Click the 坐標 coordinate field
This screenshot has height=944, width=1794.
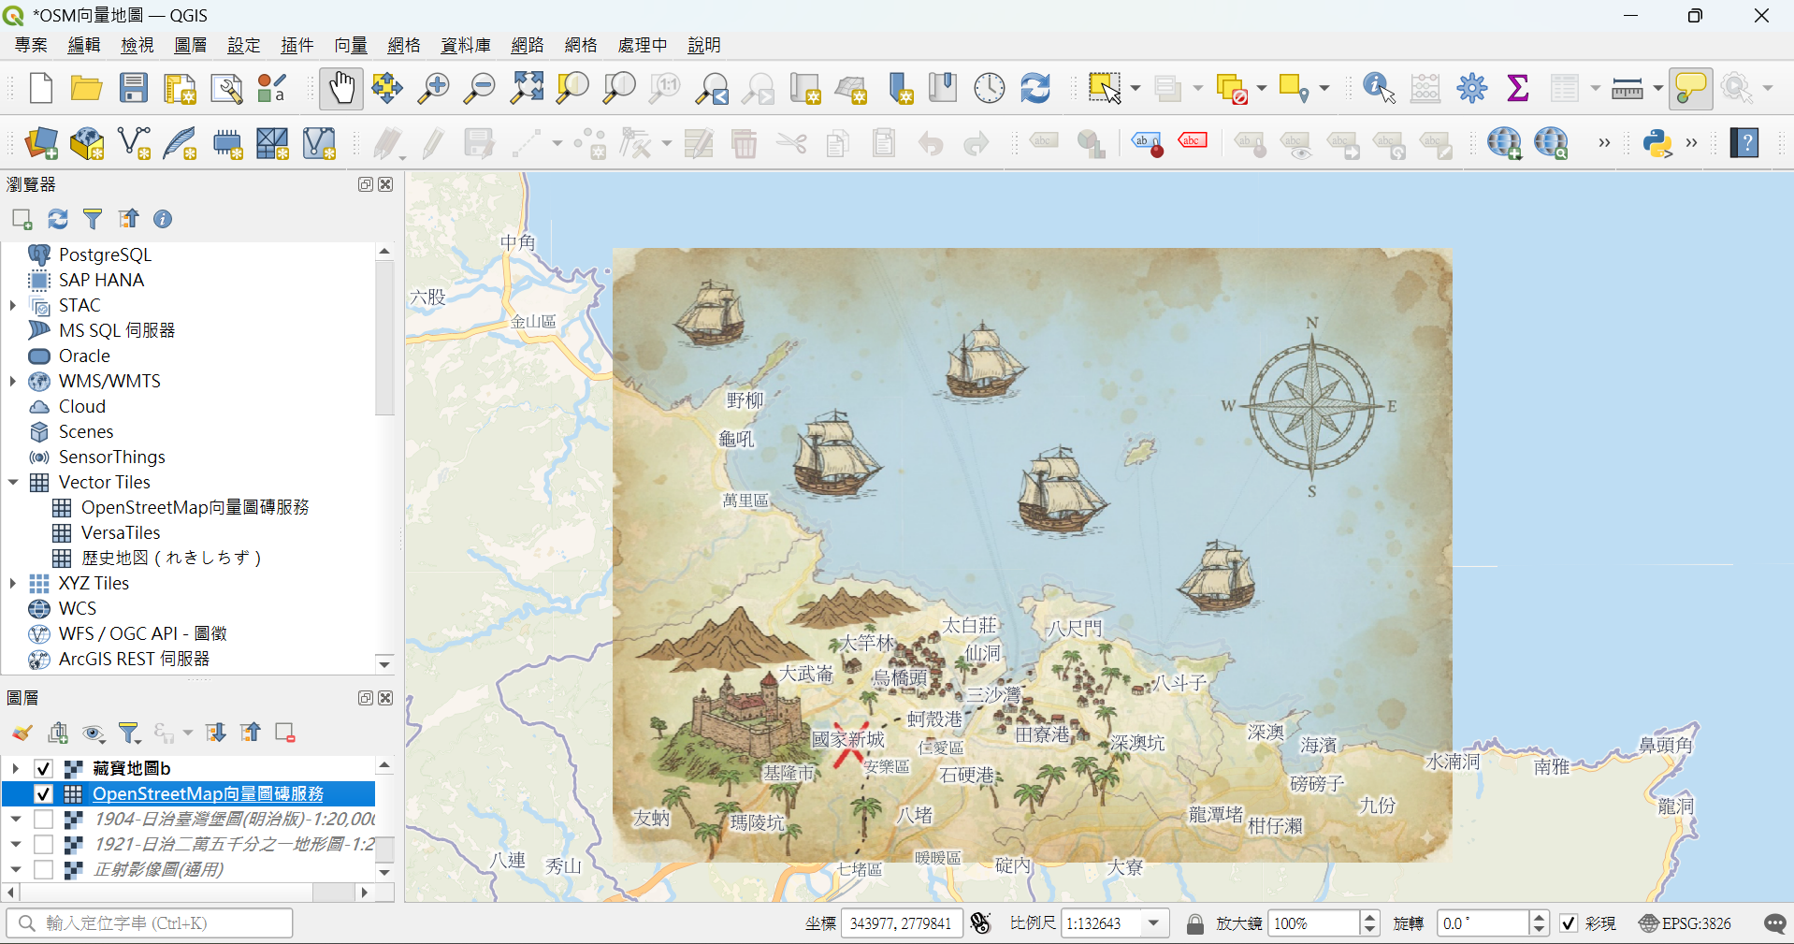[901, 923]
